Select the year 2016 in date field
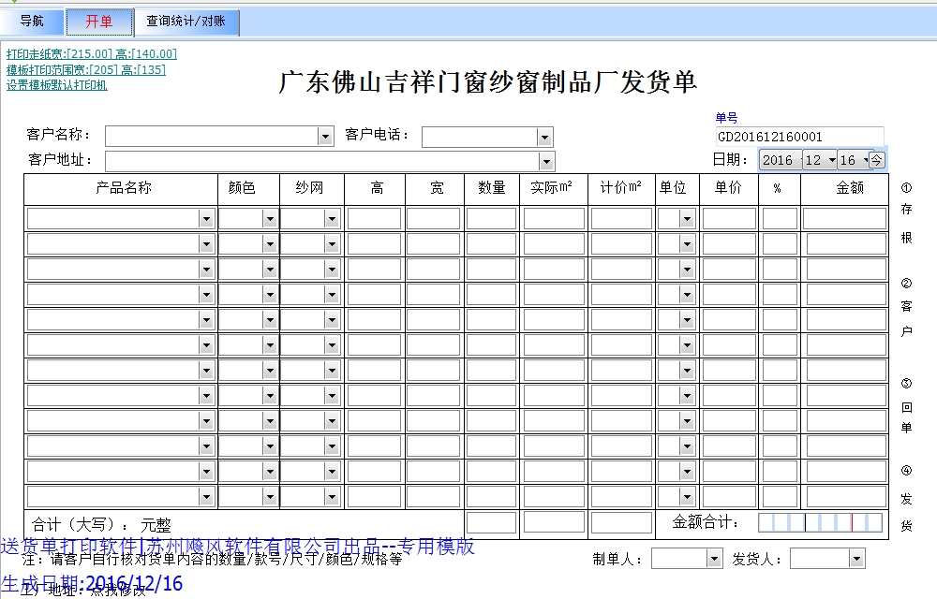Image resolution: width=937 pixels, height=599 pixels. [778, 160]
